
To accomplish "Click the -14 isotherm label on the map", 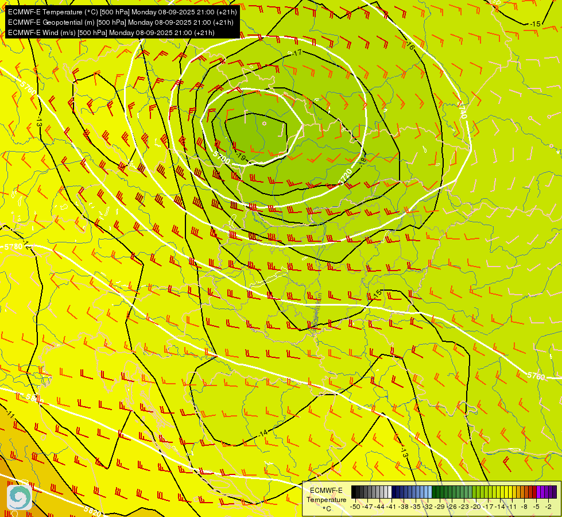I will 263,433.
